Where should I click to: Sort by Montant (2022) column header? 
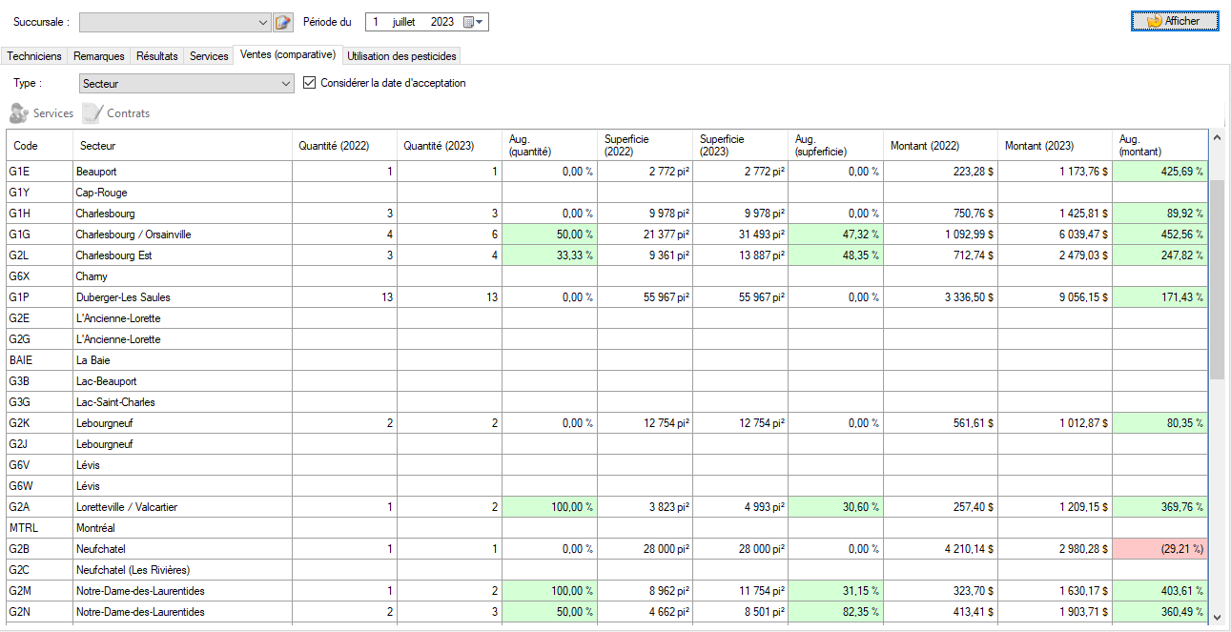940,146
